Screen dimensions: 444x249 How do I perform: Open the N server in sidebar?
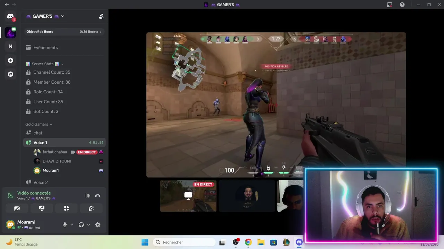pos(10,46)
